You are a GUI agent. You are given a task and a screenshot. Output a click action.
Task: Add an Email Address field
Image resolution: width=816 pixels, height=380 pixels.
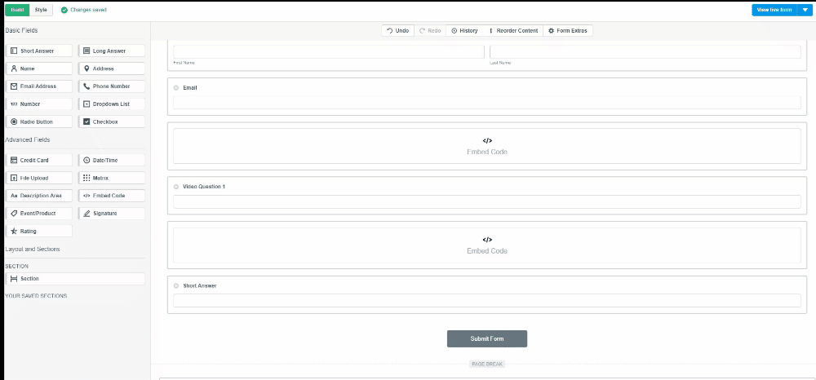(x=38, y=86)
